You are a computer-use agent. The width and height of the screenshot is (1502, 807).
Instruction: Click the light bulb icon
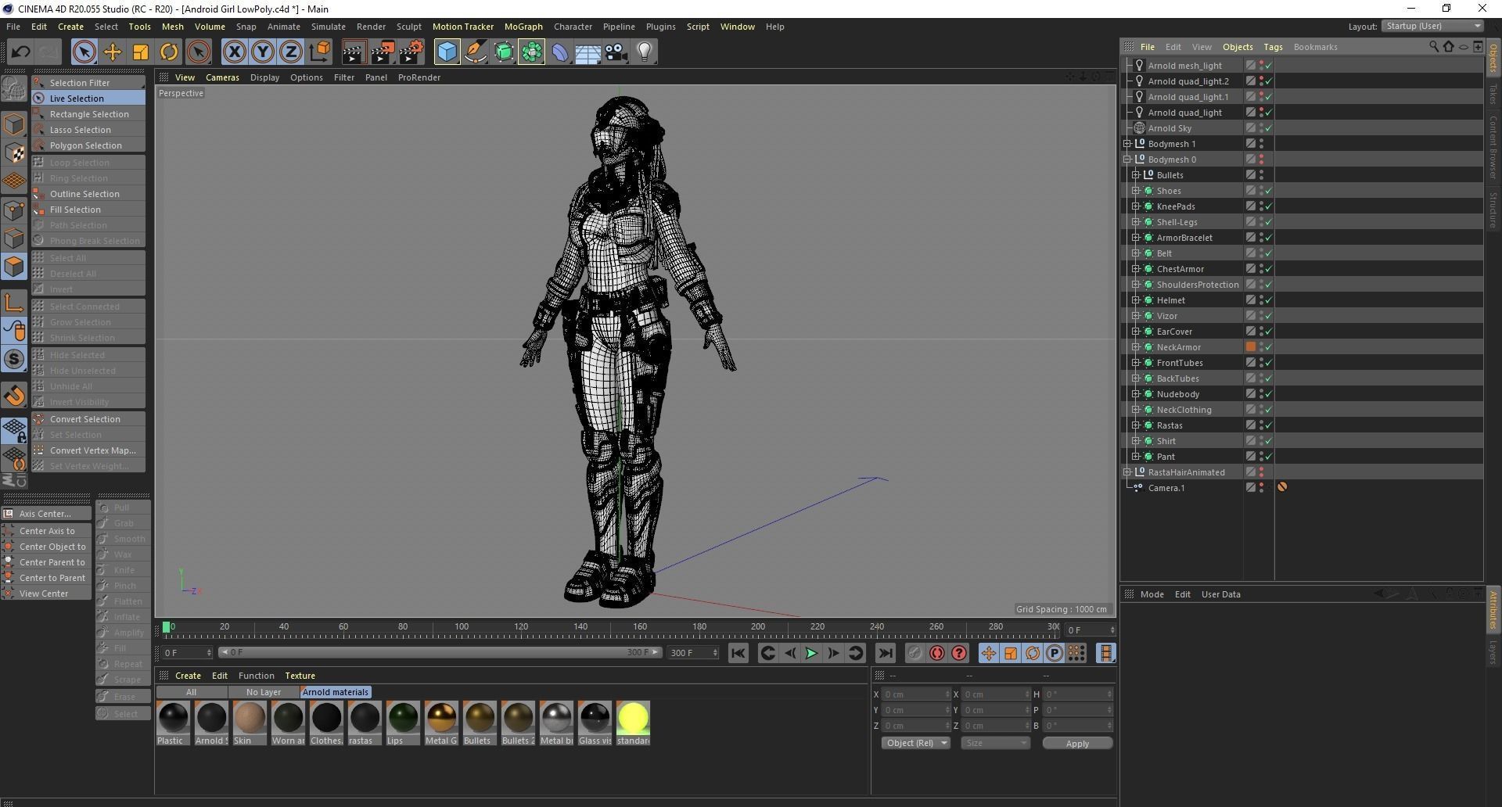645,52
